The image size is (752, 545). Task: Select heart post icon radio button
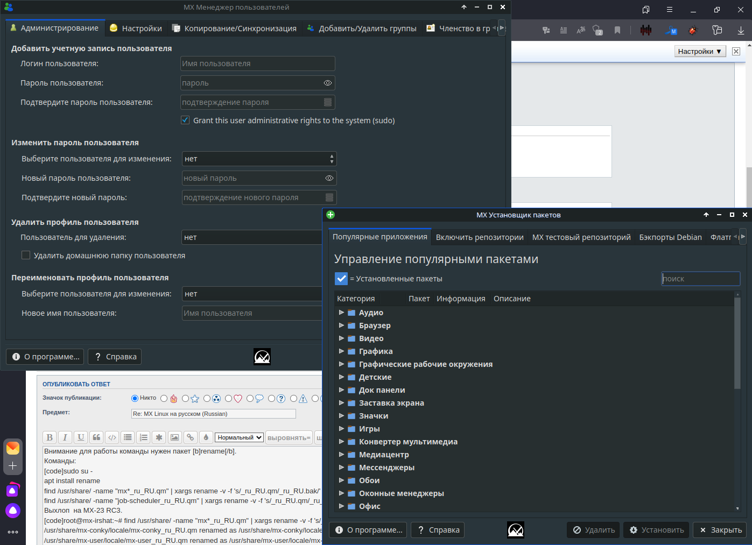click(228, 399)
